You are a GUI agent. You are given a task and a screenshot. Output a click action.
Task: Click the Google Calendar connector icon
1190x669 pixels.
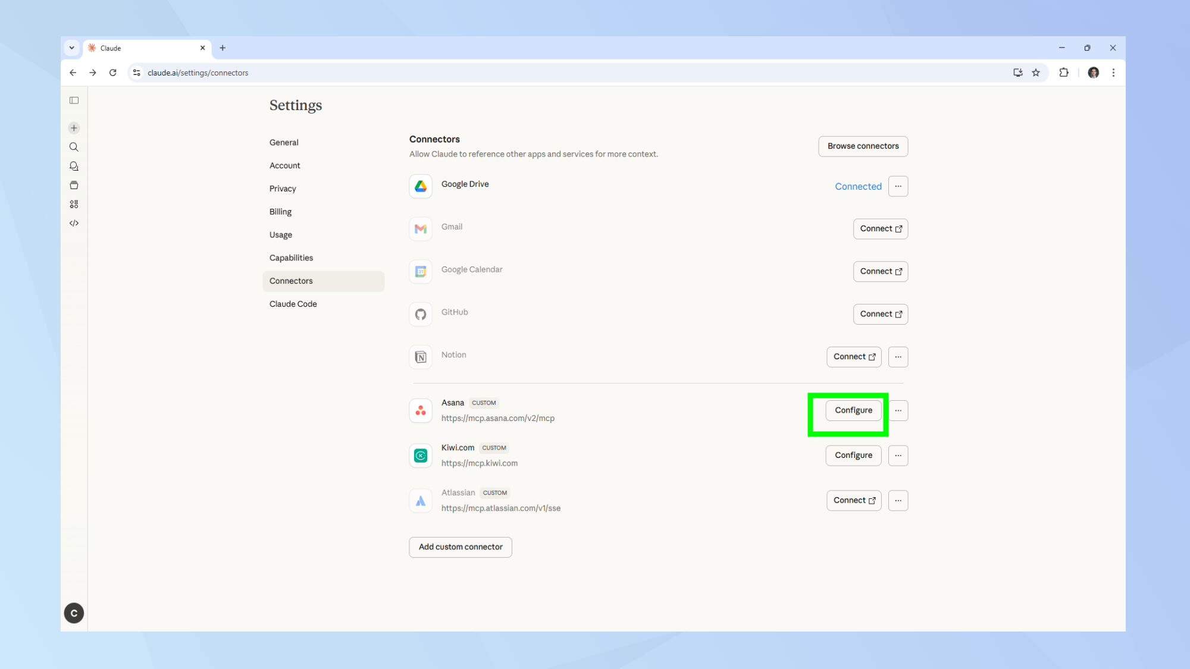tap(421, 272)
